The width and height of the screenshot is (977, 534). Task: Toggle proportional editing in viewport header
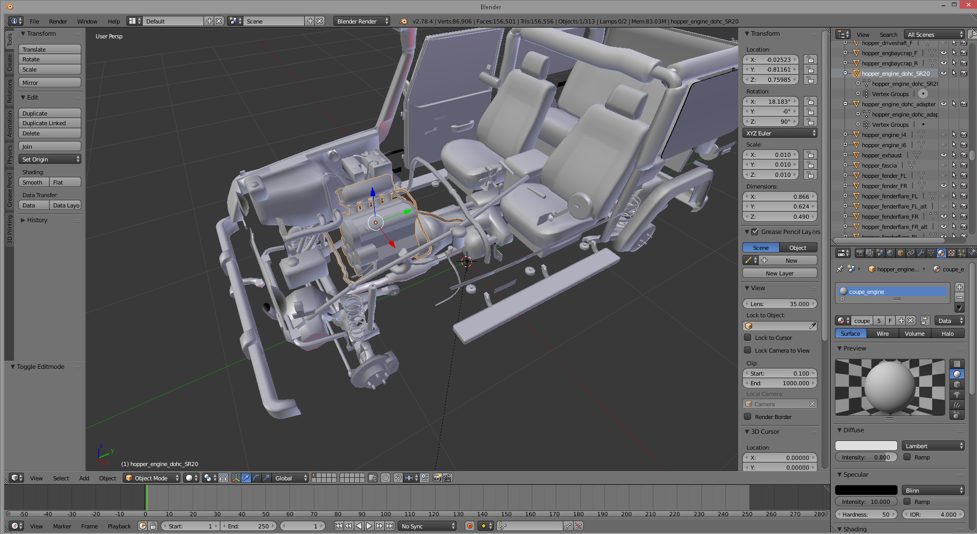[x=385, y=478]
